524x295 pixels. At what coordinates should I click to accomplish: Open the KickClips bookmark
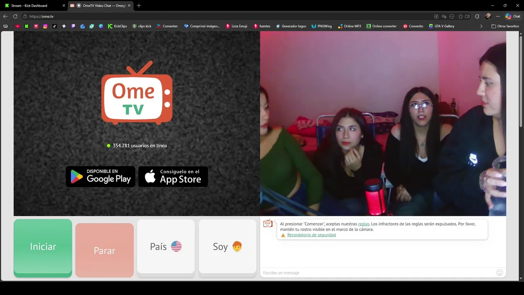(117, 26)
